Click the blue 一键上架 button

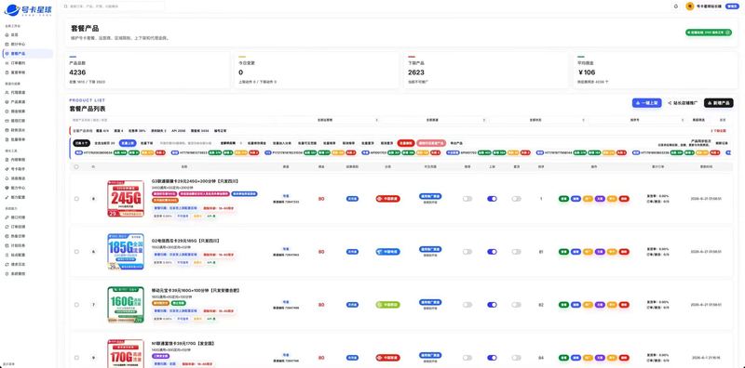(646, 103)
